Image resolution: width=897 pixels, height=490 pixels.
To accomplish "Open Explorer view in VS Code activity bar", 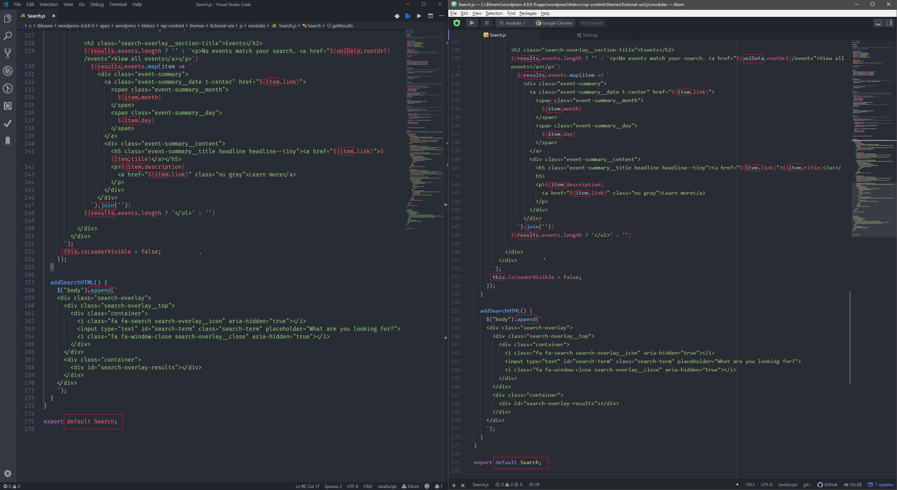I will click(7, 18).
